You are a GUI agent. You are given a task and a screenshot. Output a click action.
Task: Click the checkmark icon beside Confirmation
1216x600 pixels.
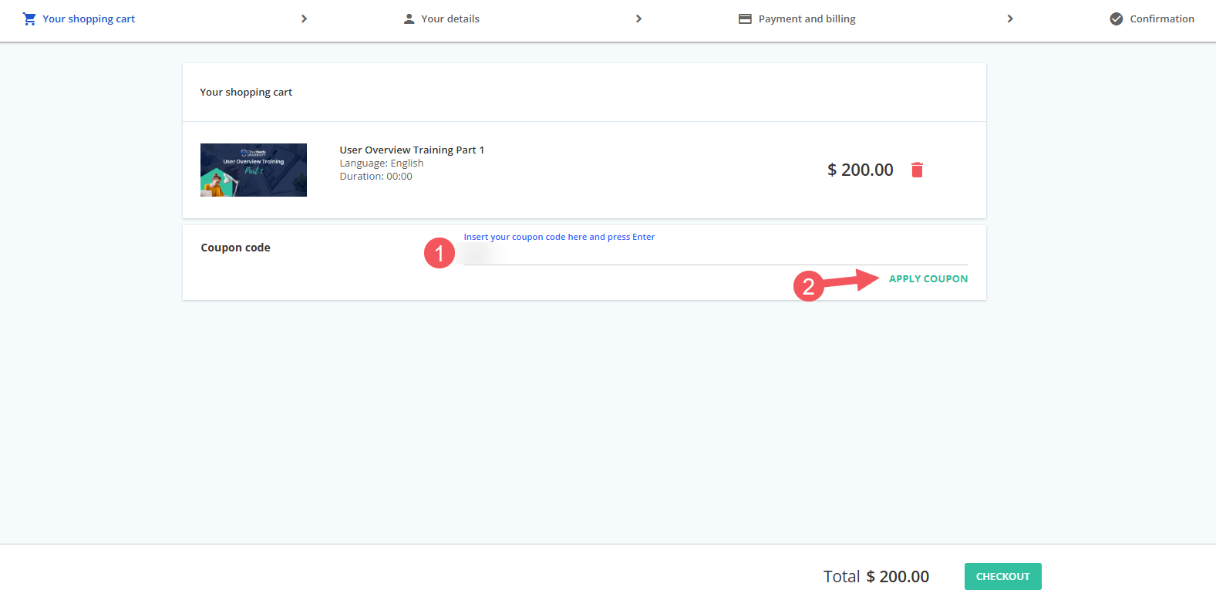pyautogui.click(x=1116, y=19)
